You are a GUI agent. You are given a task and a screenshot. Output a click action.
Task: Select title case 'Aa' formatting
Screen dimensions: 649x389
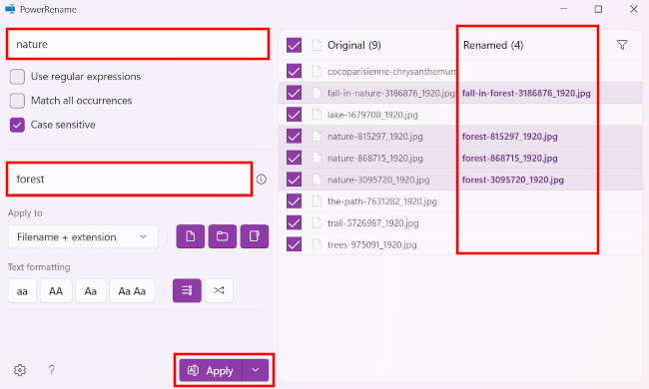(x=91, y=291)
